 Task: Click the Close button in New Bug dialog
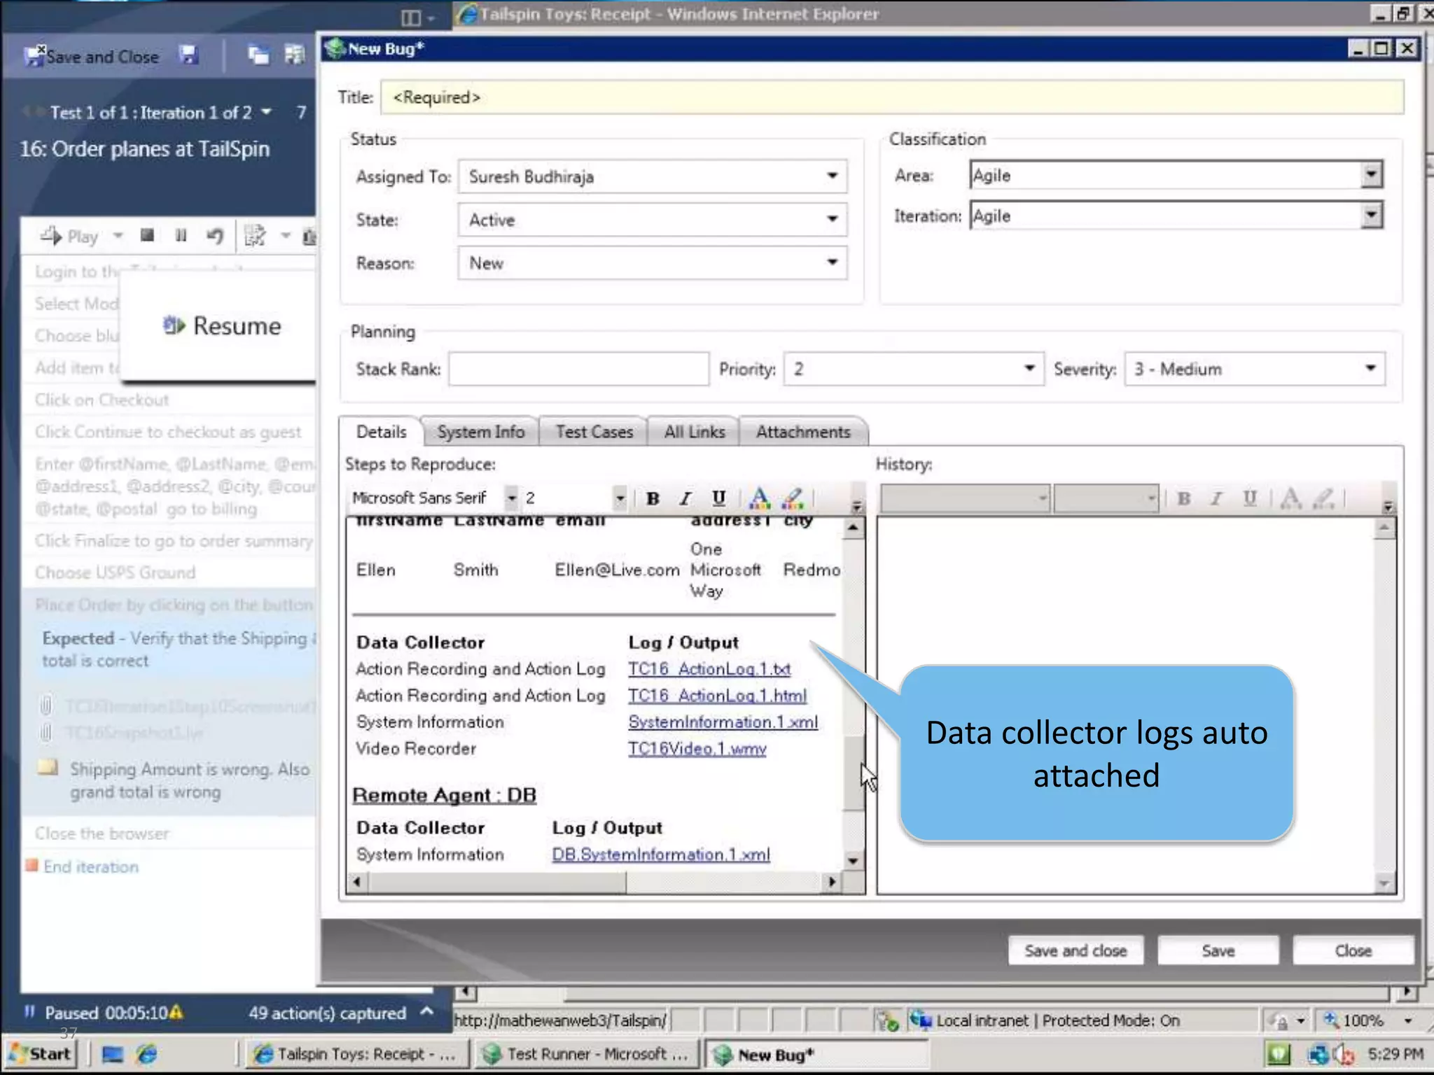click(x=1353, y=950)
